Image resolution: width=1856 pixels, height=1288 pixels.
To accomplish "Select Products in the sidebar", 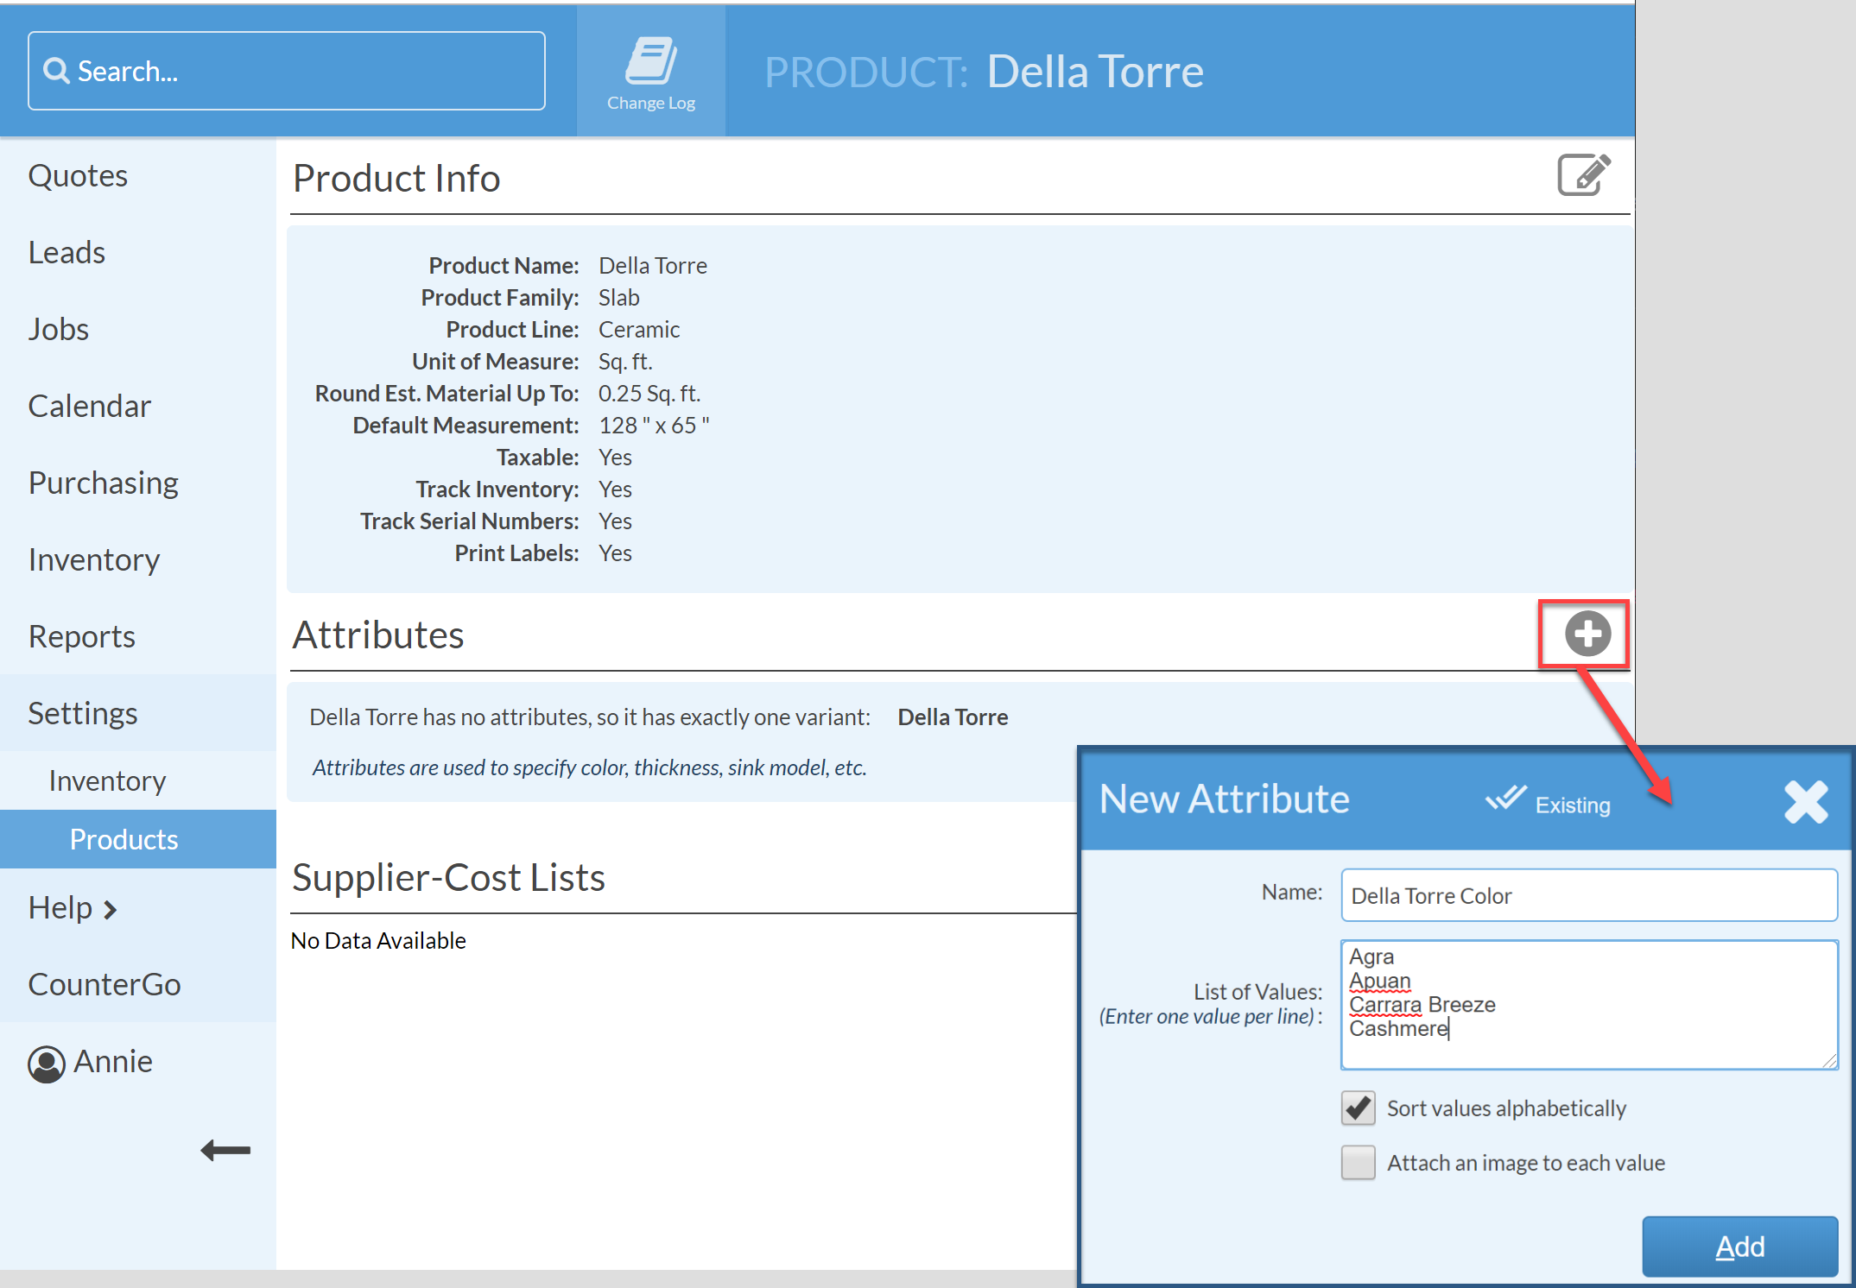I will 124,840.
